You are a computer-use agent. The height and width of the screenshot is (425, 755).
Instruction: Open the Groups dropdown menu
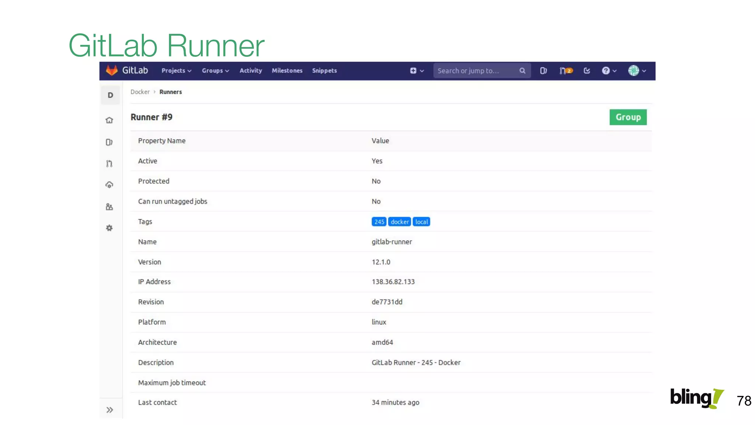(x=215, y=70)
